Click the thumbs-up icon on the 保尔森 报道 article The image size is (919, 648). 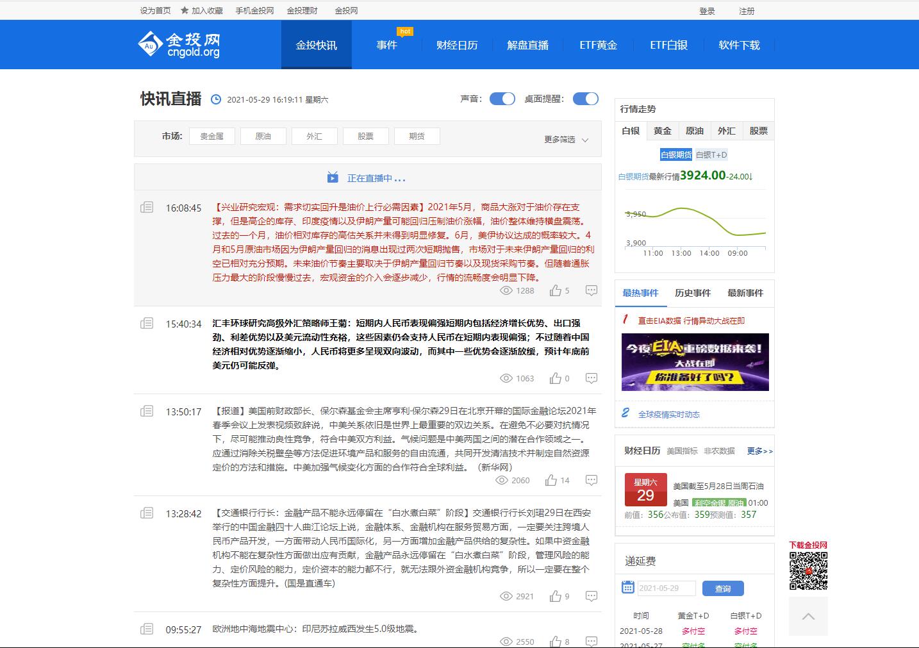click(552, 480)
